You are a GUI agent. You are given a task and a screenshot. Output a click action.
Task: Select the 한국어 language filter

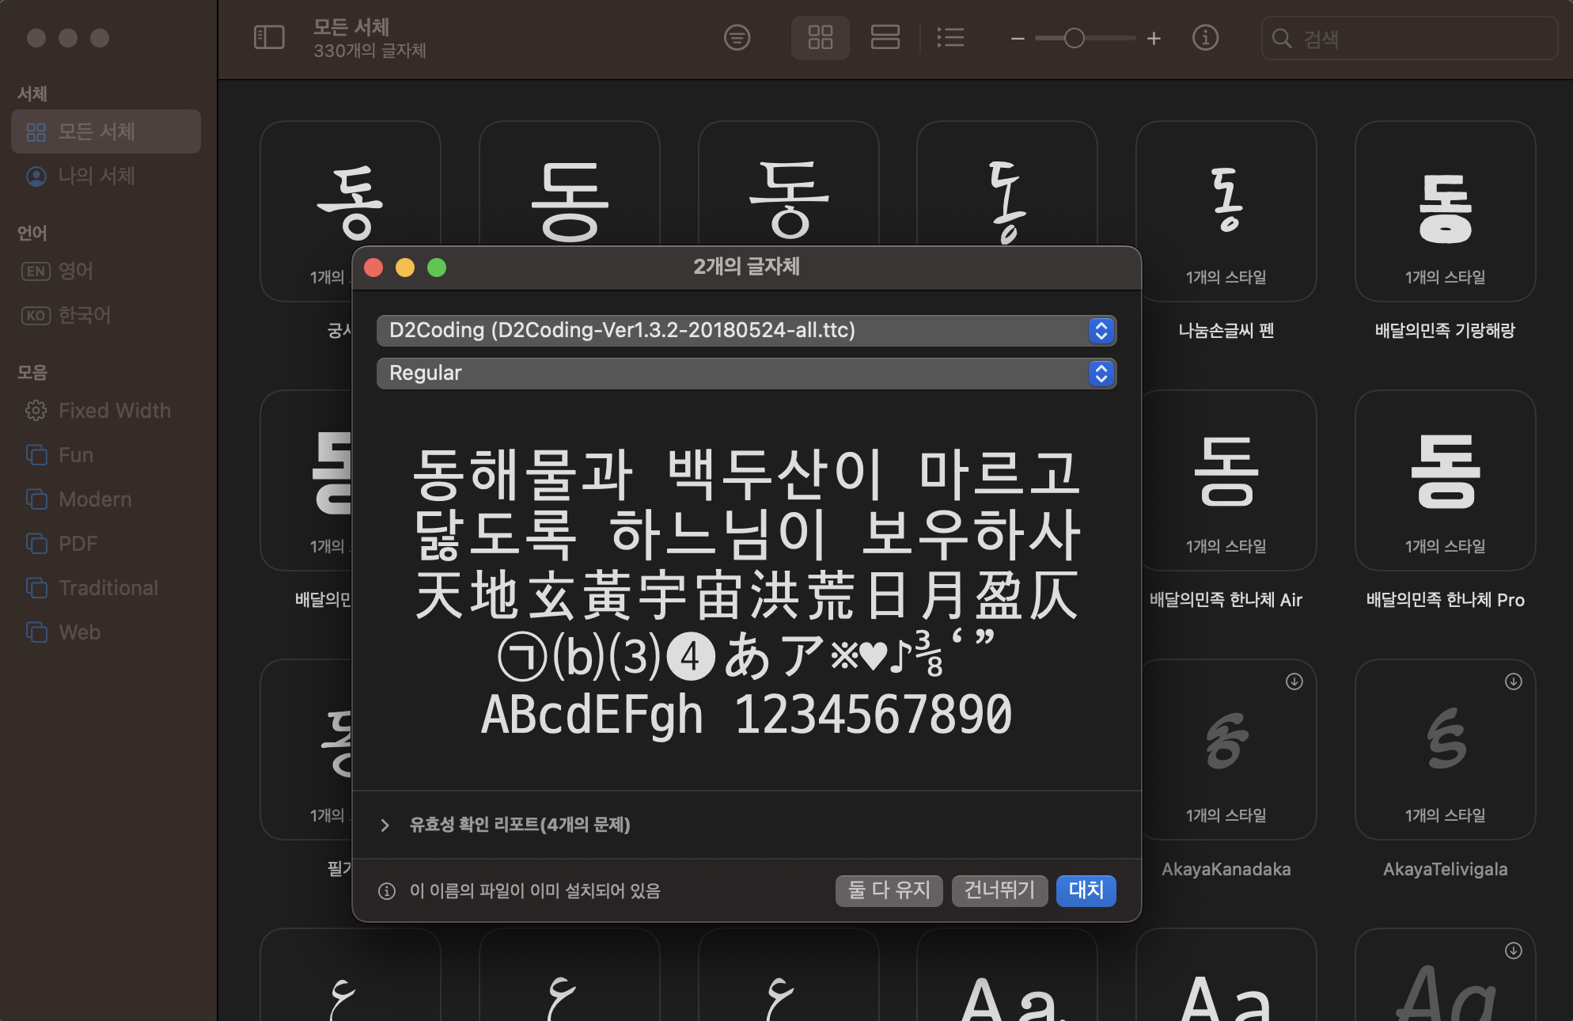point(106,315)
